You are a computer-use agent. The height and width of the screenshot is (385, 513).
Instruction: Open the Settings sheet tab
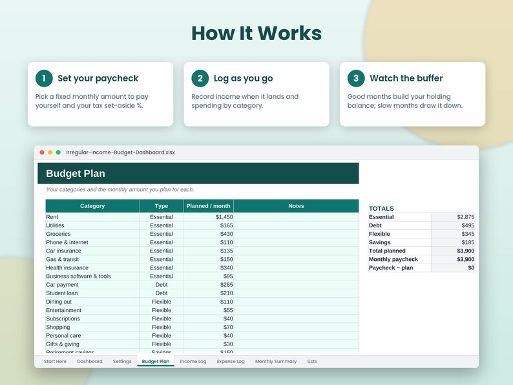122,362
